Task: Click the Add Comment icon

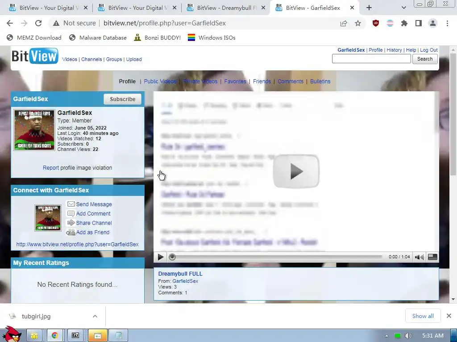Action: point(71,213)
